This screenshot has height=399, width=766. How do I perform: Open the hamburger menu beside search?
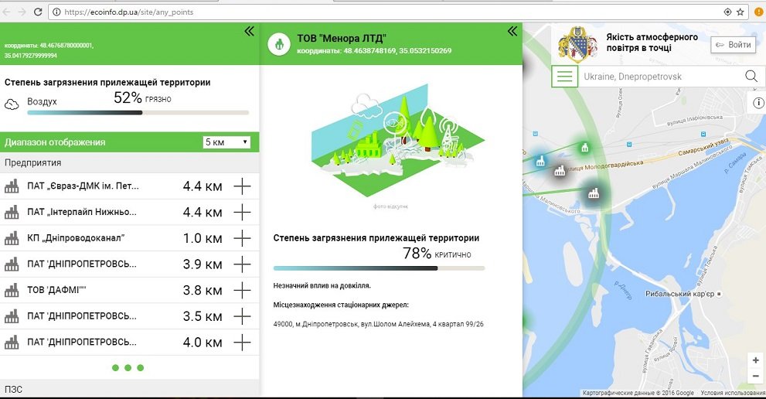[x=566, y=77]
